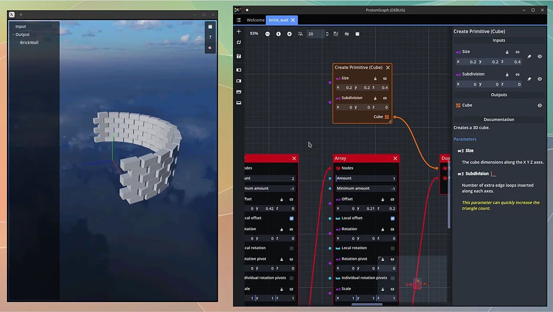This screenshot has width=553, height=312.
Task: Select BrickWall in the outliner tree
Action: (29, 42)
